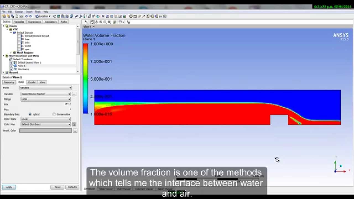This screenshot has height=199, width=354.
Task: Check the free boundary checkbox
Action: (x=19, y=39)
